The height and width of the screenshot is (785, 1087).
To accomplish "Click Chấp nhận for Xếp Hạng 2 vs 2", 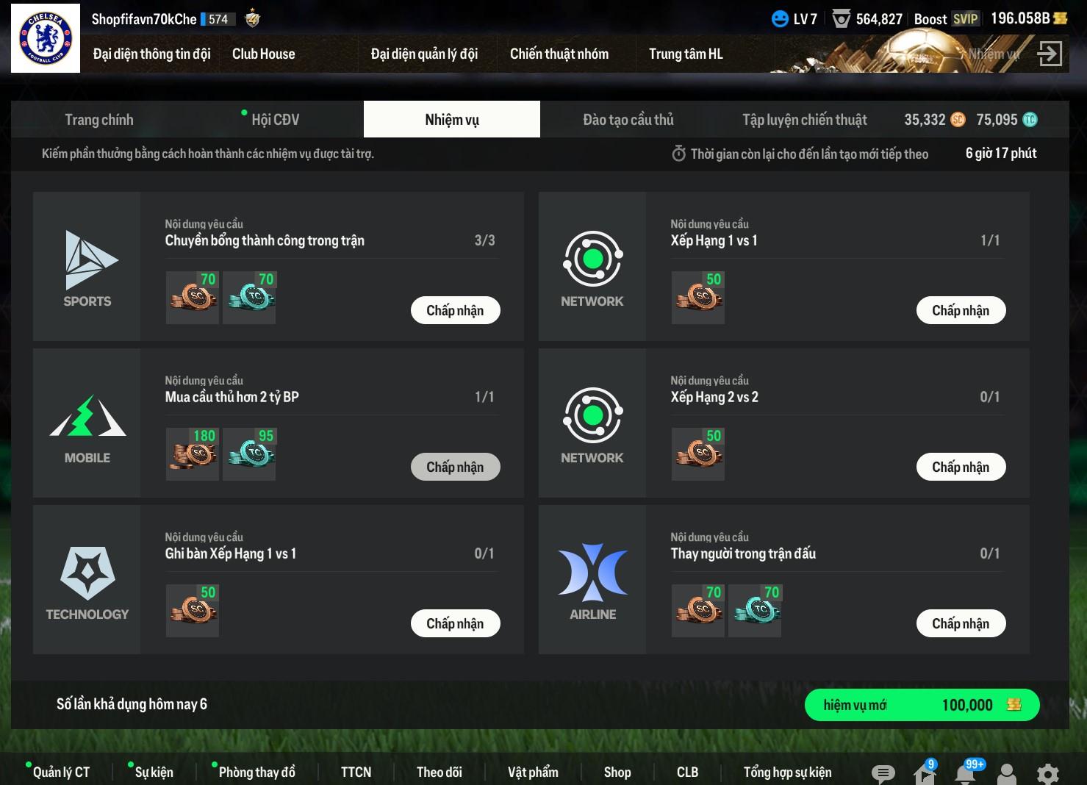I will pos(961,467).
